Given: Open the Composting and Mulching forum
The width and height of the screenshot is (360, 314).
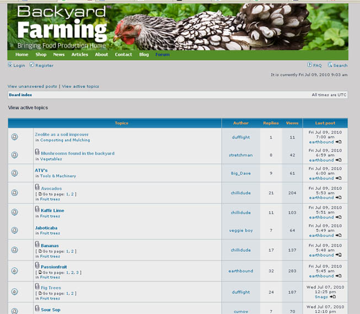Looking at the screenshot, I should (65, 140).
